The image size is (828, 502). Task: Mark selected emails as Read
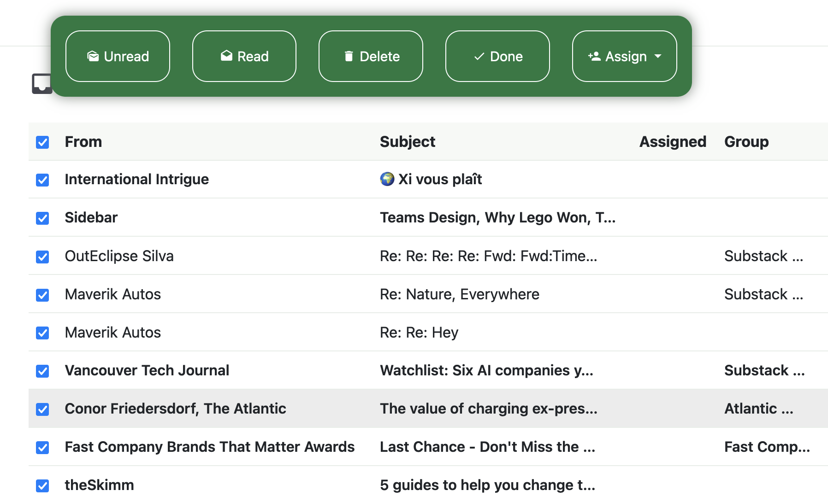(244, 56)
